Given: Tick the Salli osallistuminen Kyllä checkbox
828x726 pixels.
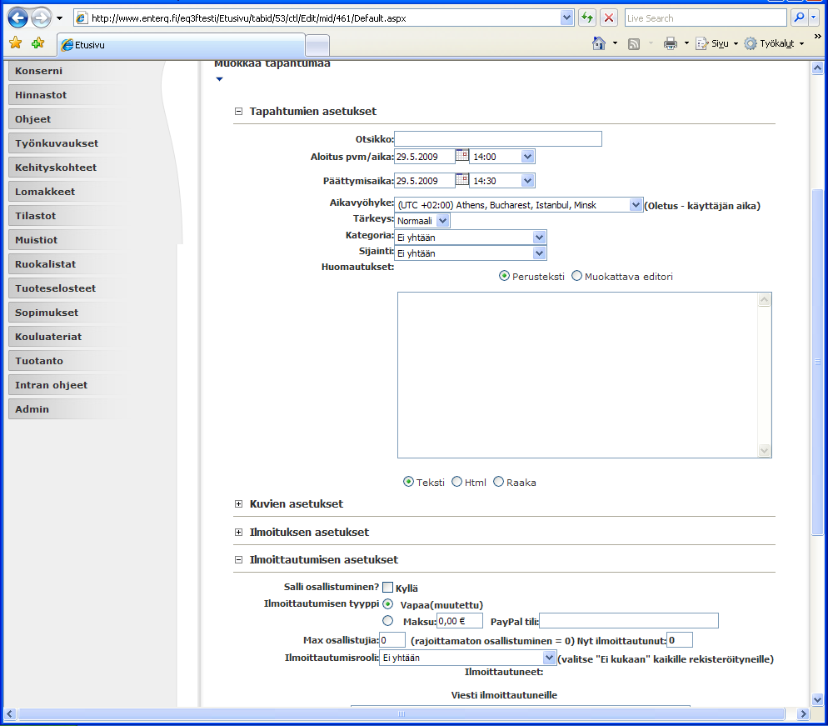Looking at the screenshot, I should tap(387, 587).
